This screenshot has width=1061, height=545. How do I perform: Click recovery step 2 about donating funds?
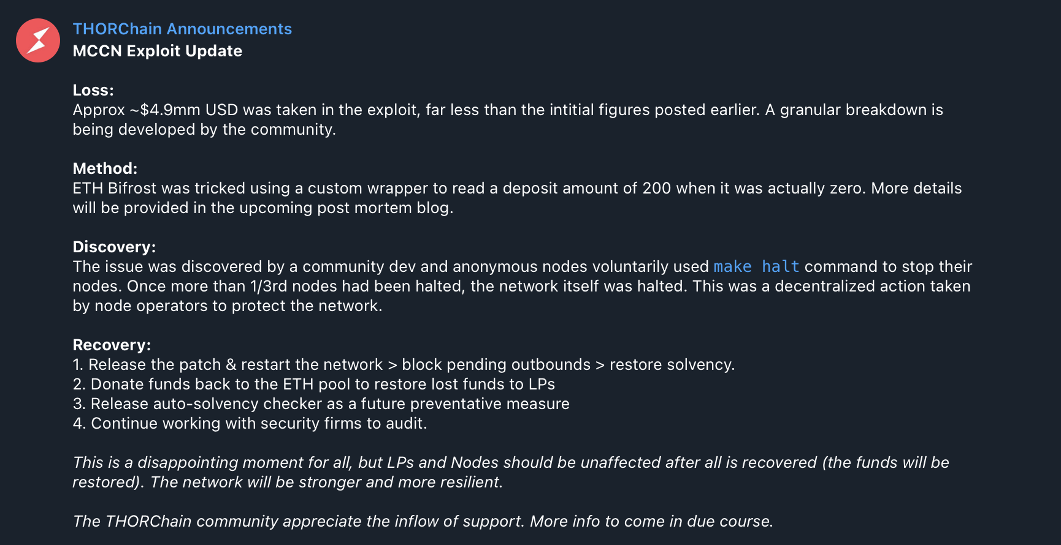314,384
